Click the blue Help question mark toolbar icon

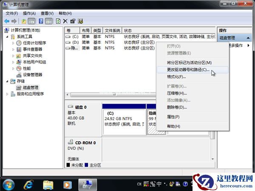click(x=41, y=21)
